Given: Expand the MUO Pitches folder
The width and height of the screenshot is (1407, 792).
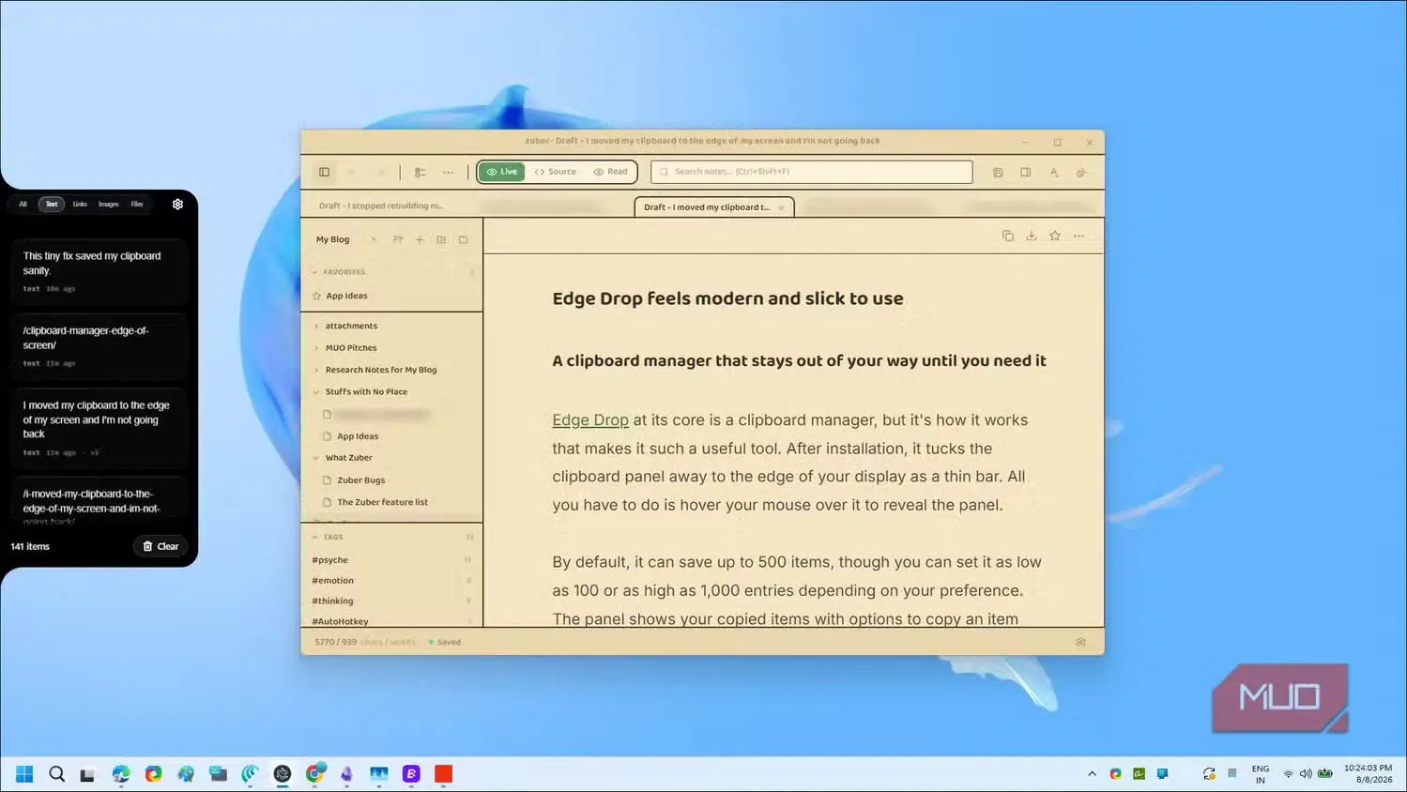Looking at the screenshot, I should (x=316, y=348).
